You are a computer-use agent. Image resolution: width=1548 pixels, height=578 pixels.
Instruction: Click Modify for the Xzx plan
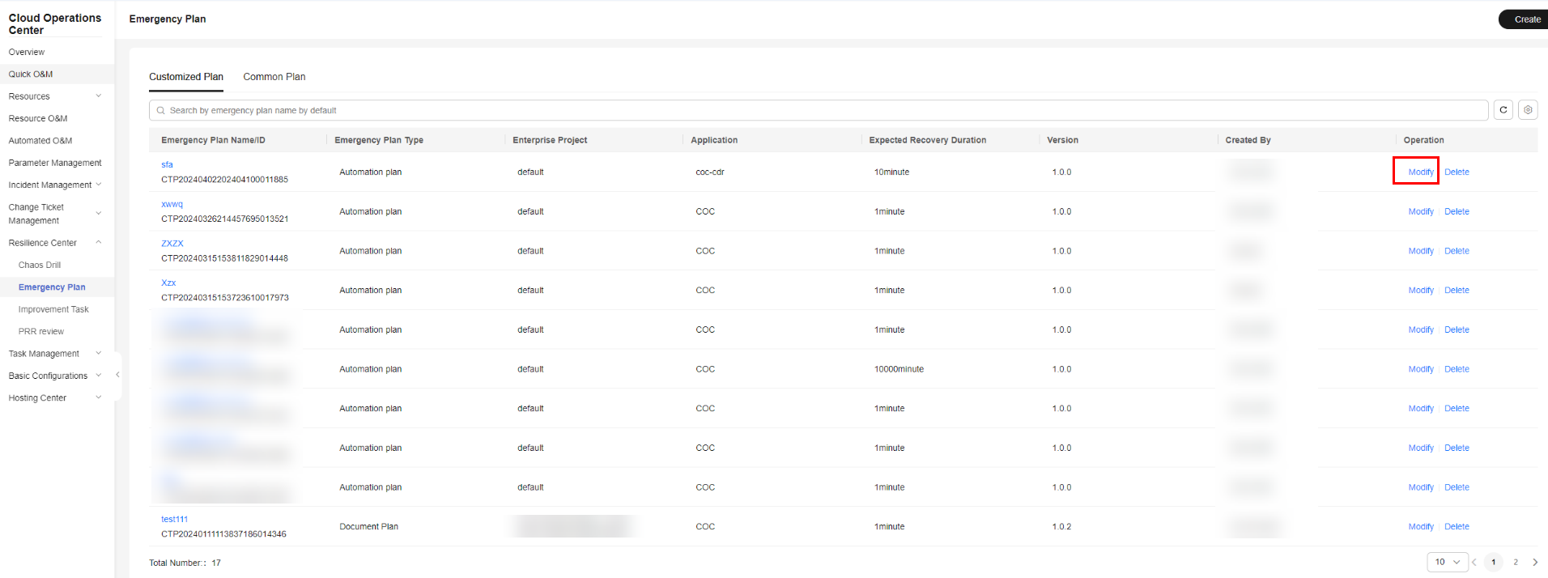[x=1421, y=291]
